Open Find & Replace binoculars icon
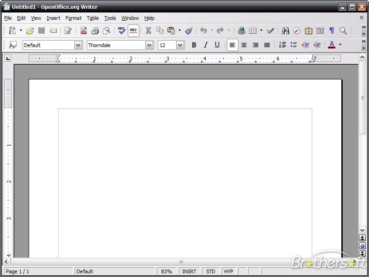 (286, 30)
